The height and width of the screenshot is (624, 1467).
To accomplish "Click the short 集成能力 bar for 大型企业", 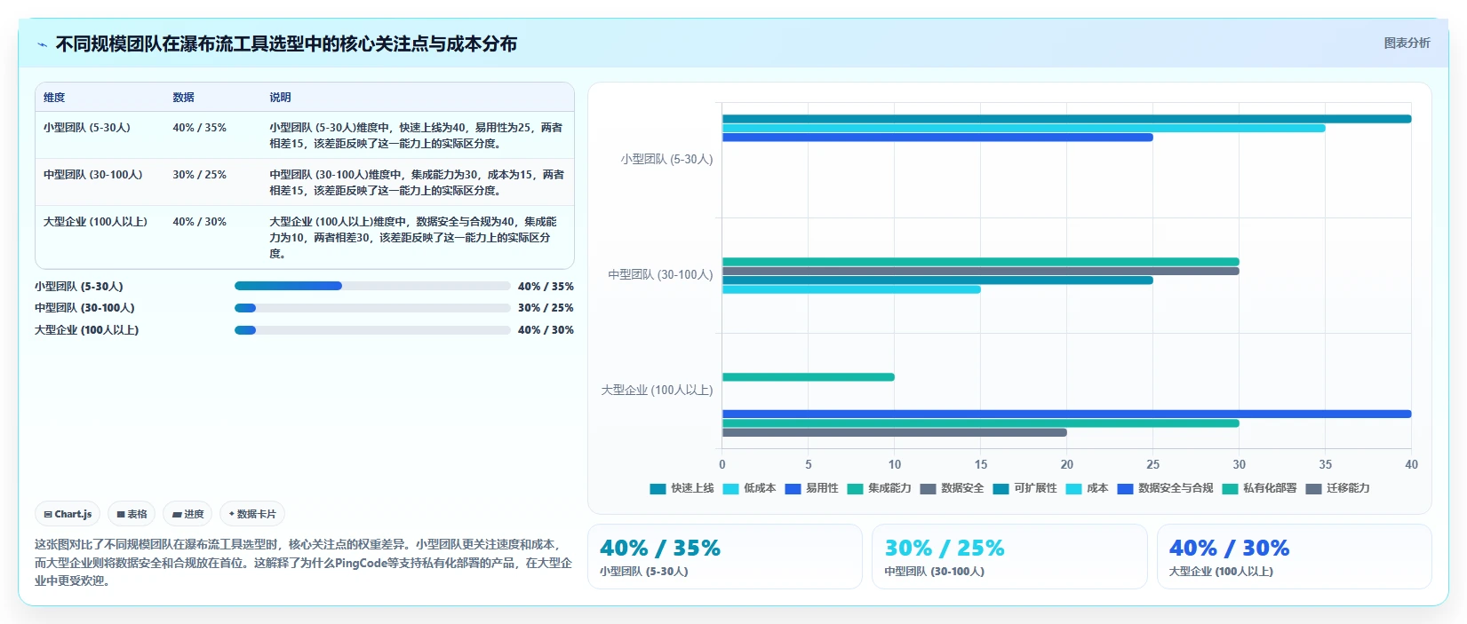I will click(x=809, y=377).
